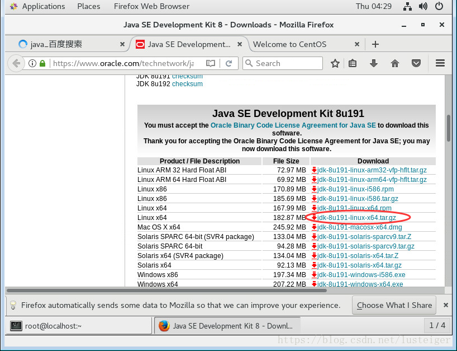Click download icon for jdk-8u191-windows-i586.exe
This screenshot has height=351, width=457.
tap(314, 275)
